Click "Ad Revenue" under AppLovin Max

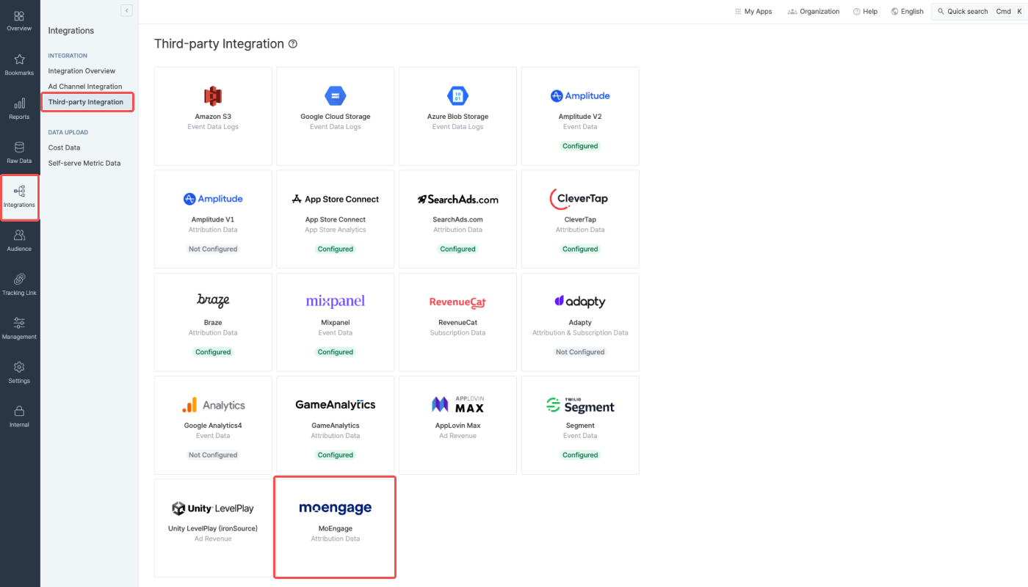(457, 436)
